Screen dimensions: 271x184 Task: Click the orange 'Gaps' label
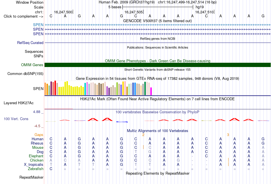click(x=39, y=135)
